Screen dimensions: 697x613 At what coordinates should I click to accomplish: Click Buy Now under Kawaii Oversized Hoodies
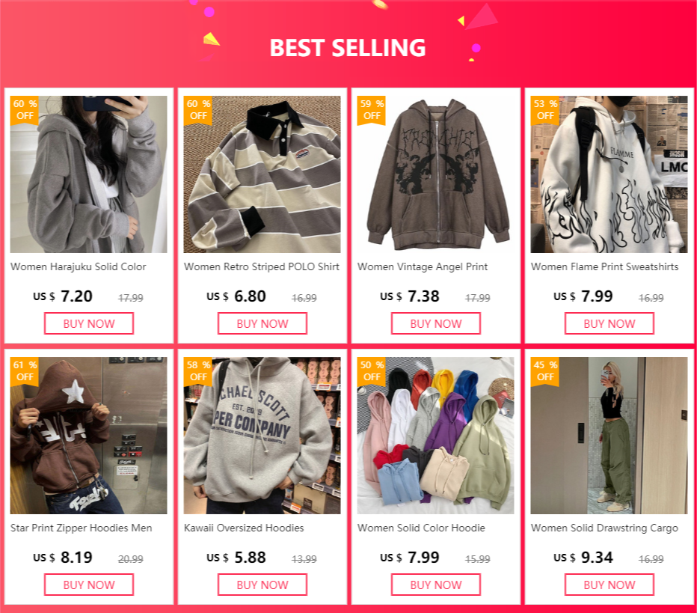(x=262, y=585)
